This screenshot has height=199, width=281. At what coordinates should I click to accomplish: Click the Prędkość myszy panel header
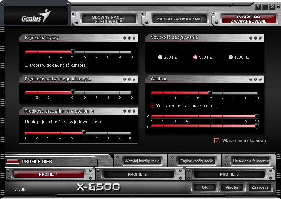coord(78,38)
